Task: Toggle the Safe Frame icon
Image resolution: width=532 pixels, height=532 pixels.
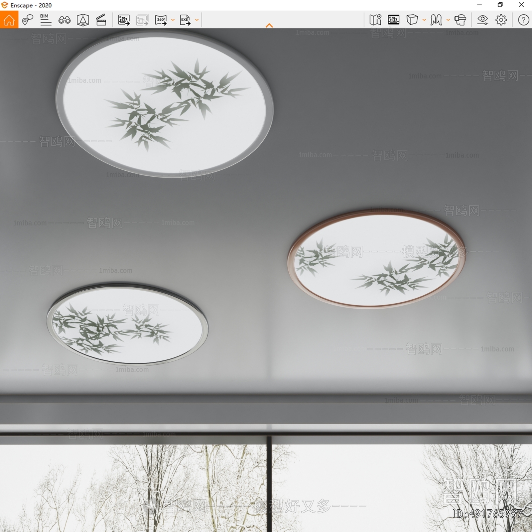Action: click(x=394, y=20)
